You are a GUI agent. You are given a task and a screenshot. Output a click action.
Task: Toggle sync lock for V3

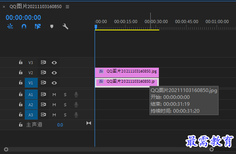(x=43, y=62)
